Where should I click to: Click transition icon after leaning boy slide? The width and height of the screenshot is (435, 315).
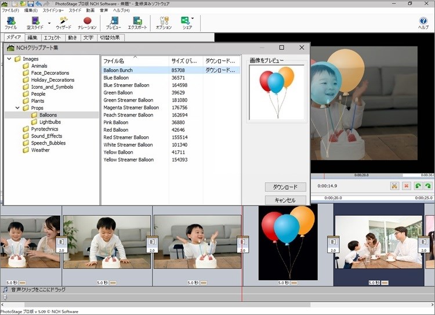153,244
